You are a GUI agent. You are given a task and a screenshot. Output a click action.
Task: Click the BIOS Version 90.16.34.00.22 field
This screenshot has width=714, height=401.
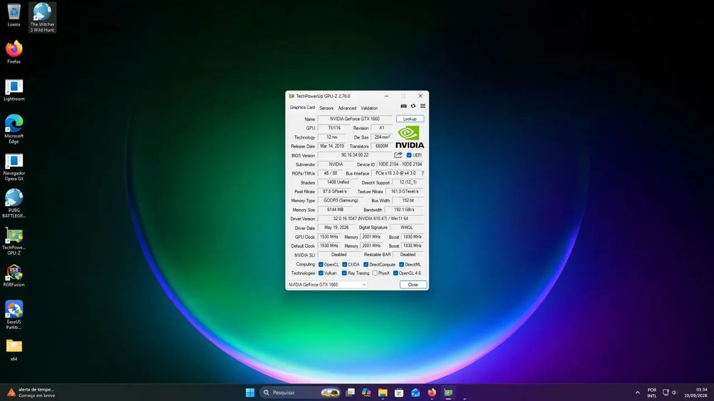tap(355, 155)
